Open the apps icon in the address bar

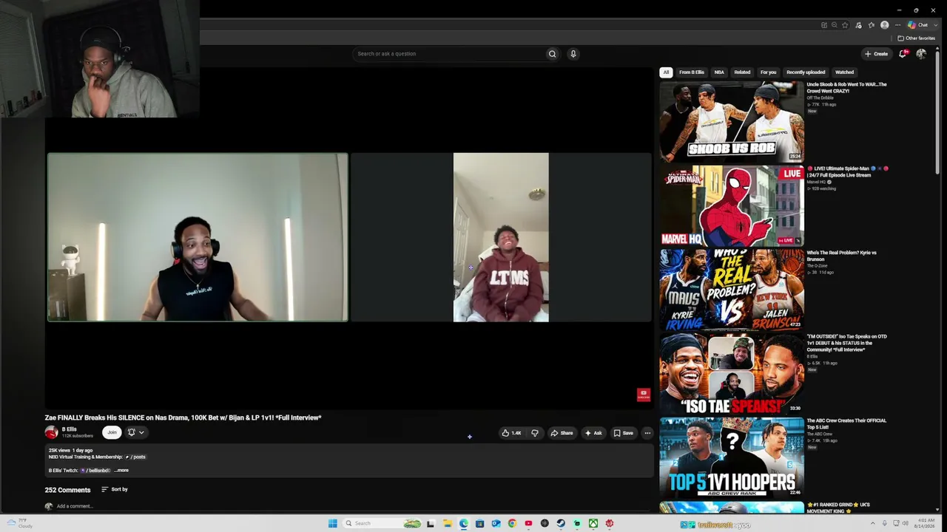(x=823, y=25)
